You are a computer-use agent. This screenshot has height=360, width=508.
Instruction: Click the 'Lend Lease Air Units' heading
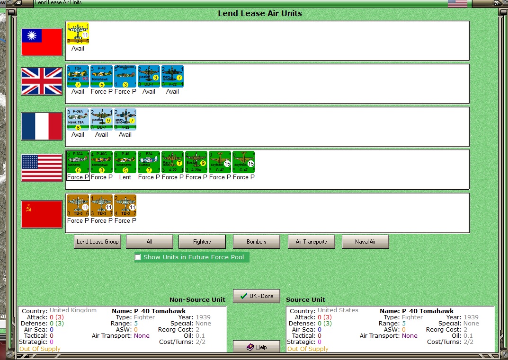(x=260, y=13)
